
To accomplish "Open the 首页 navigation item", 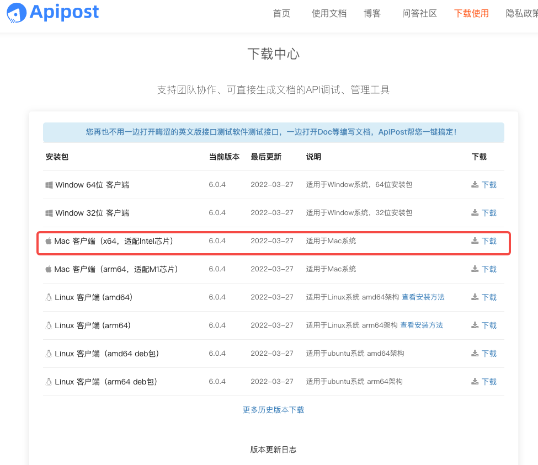I will coord(281,13).
